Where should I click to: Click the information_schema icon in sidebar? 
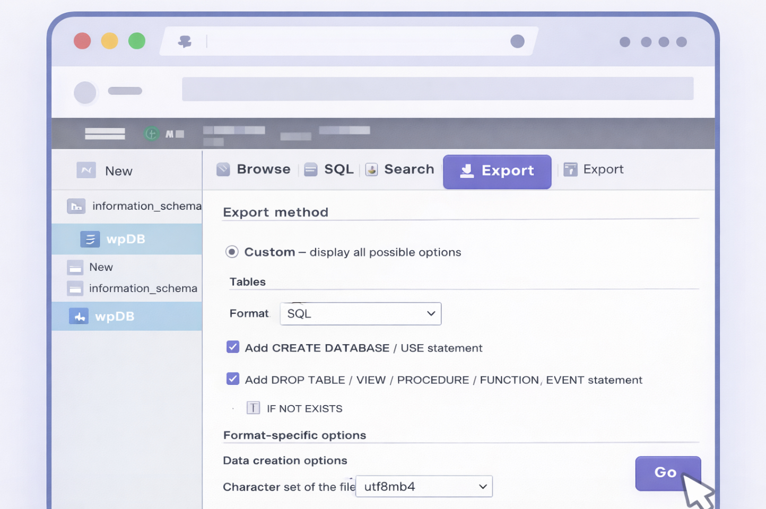click(76, 206)
